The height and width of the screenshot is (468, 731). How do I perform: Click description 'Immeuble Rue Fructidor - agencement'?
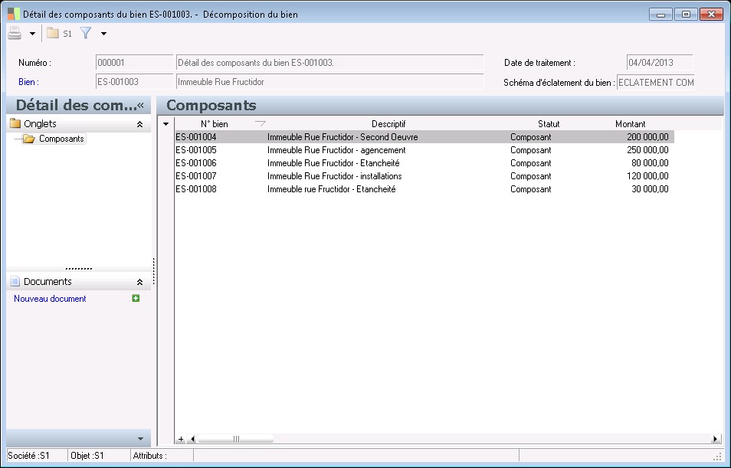pos(336,150)
